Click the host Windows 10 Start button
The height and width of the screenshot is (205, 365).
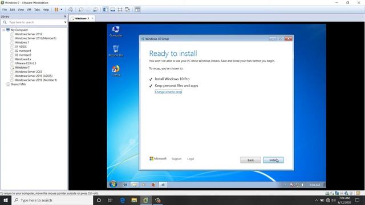click(x=6, y=200)
